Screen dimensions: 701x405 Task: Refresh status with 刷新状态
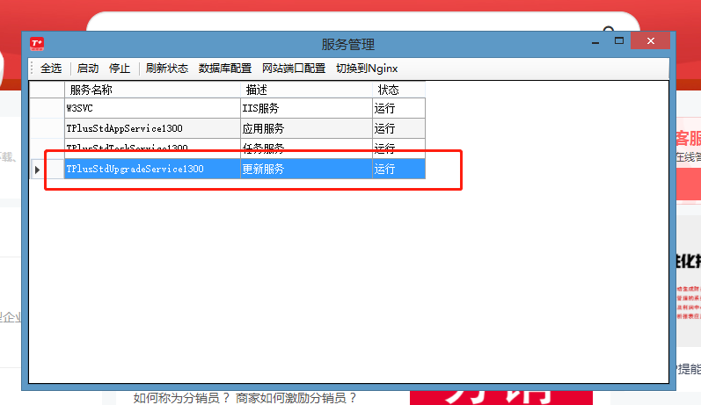click(167, 69)
